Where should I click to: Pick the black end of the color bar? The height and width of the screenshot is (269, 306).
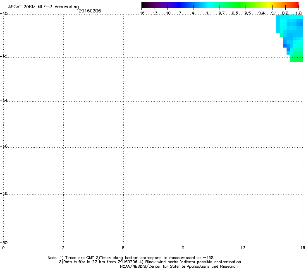pyautogui.click(x=144, y=5)
